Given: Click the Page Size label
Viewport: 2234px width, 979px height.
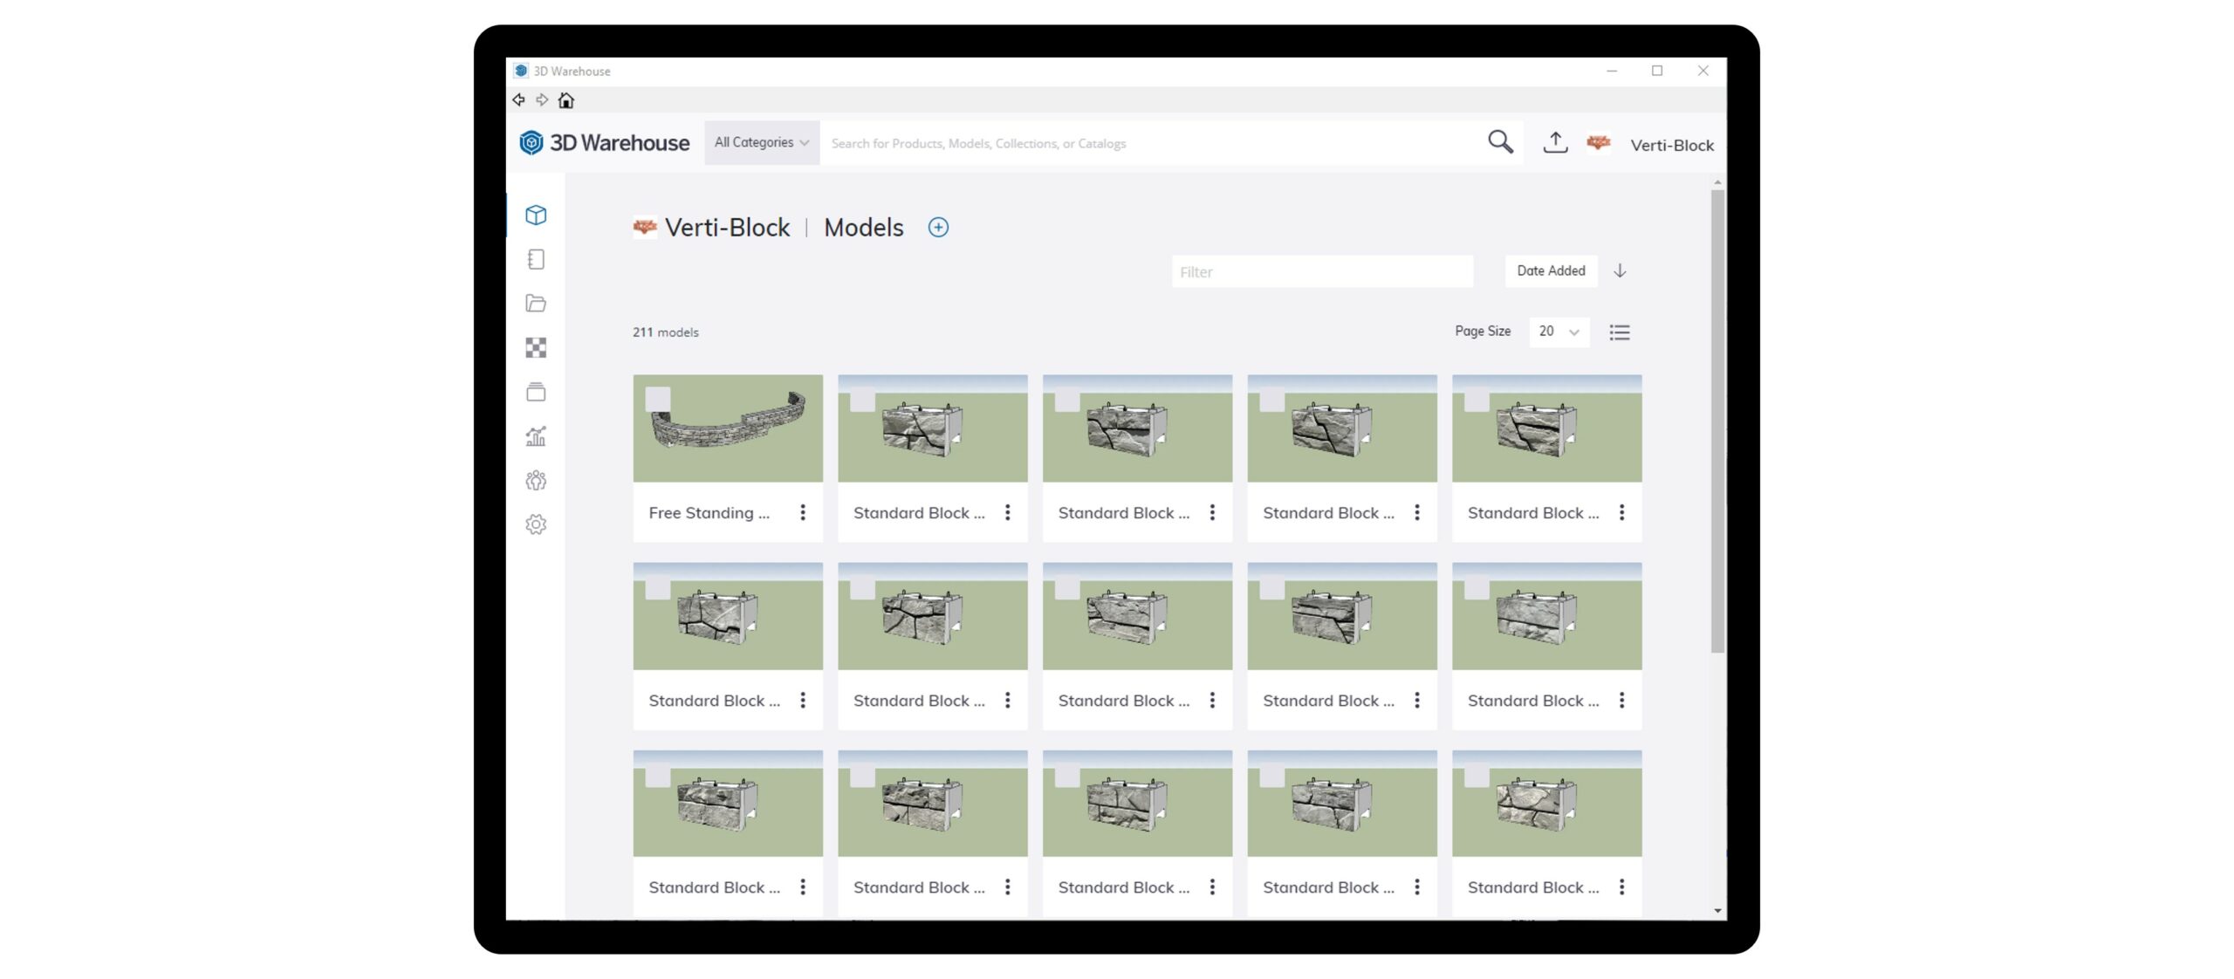Looking at the screenshot, I should click(1482, 332).
